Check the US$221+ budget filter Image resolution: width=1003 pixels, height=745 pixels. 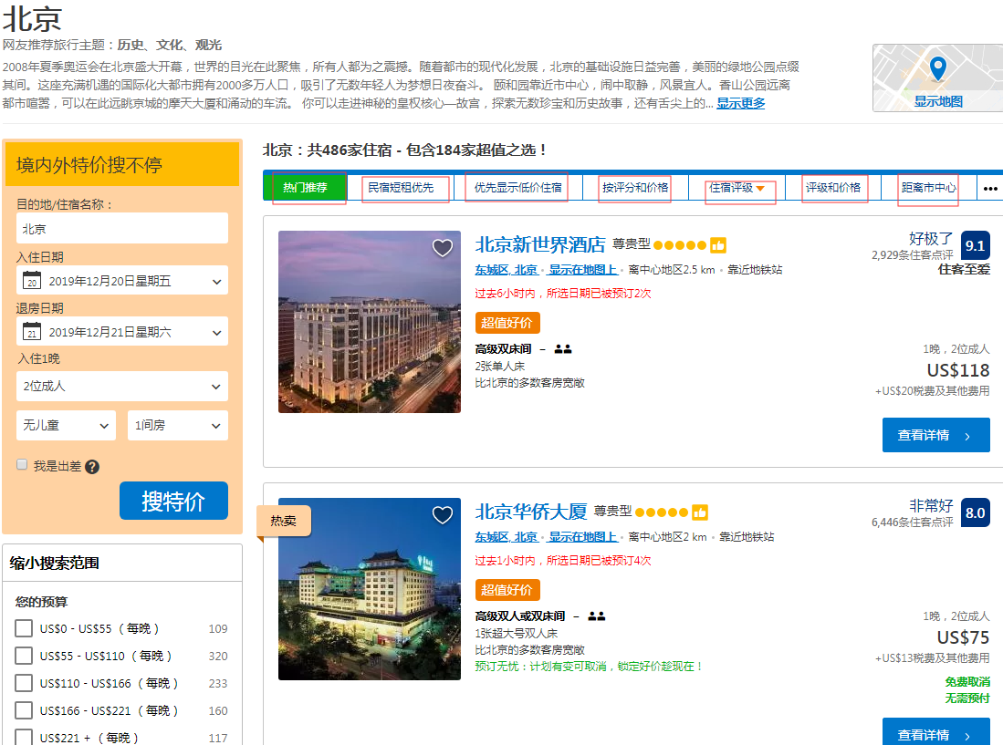(x=26, y=738)
